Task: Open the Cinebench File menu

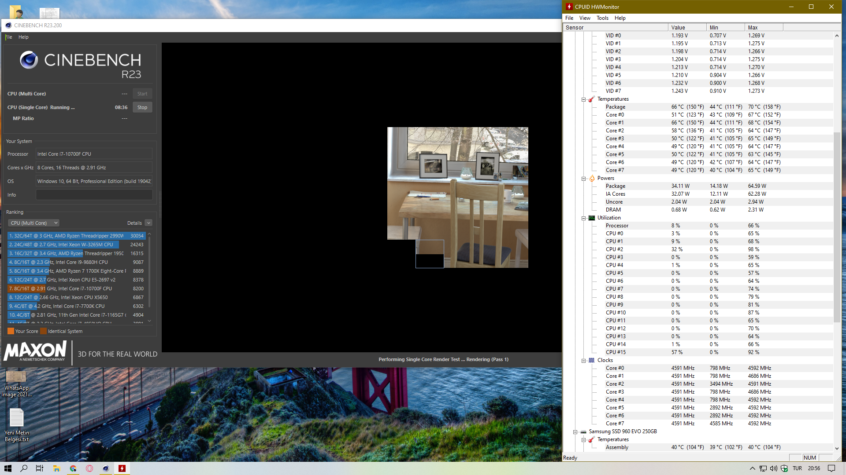Action: [9, 37]
